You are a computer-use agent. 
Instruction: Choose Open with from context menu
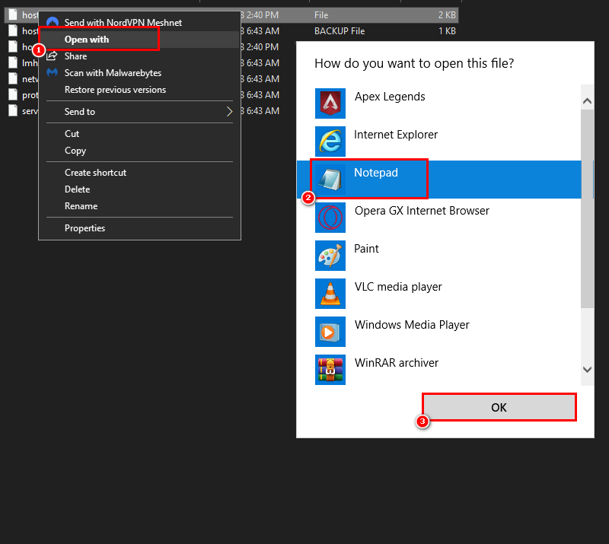click(140, 40)
